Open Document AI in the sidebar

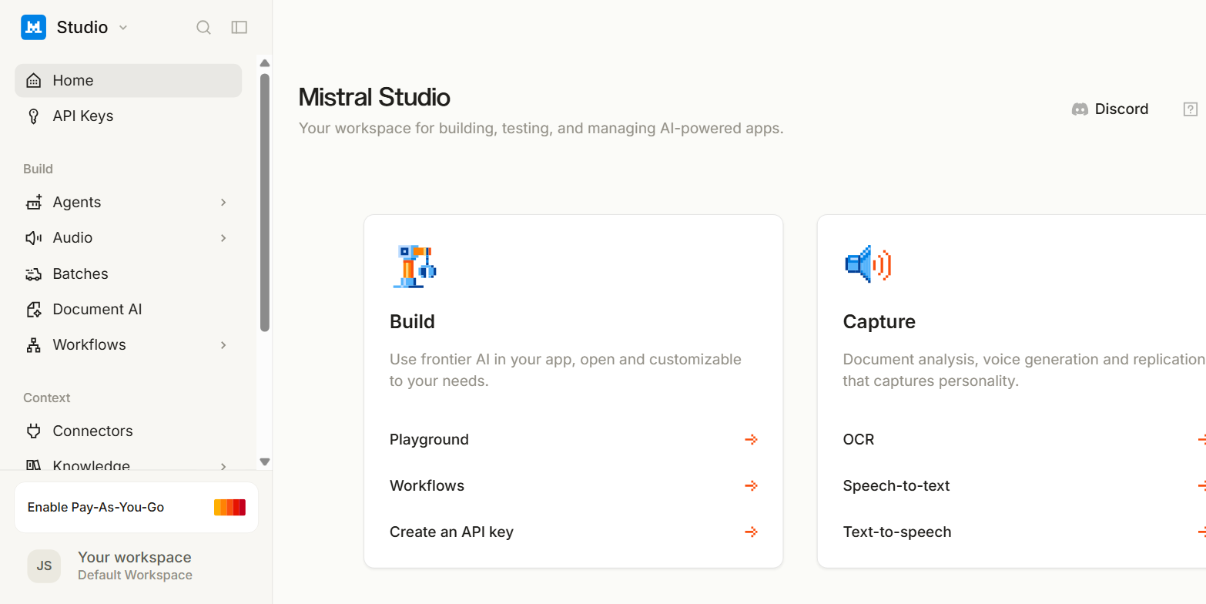point(128,310)
